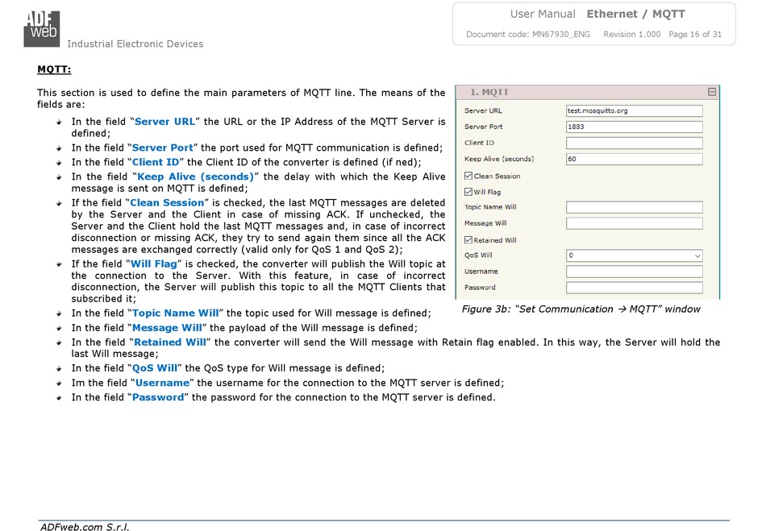The width and height of the screenshot is (766, 531).
Task: Click the "Document code: MN67930_ENG" text
Action: pos(528,34)
